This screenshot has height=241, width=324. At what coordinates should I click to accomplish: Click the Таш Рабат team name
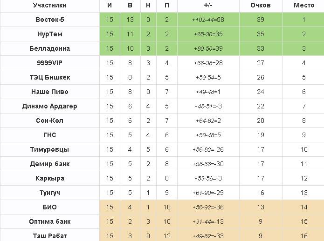tap(49, 236)
